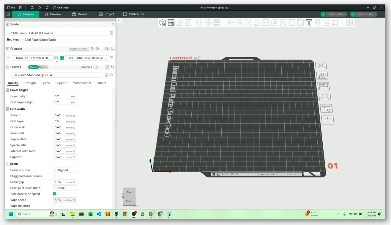The width and height of the screenshot is (391, 225).
Task: Open the Print plate dropdown arrow
Action: (353, 14)
